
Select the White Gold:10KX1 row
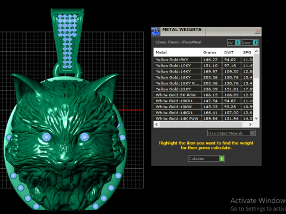(x=203, y=101)
